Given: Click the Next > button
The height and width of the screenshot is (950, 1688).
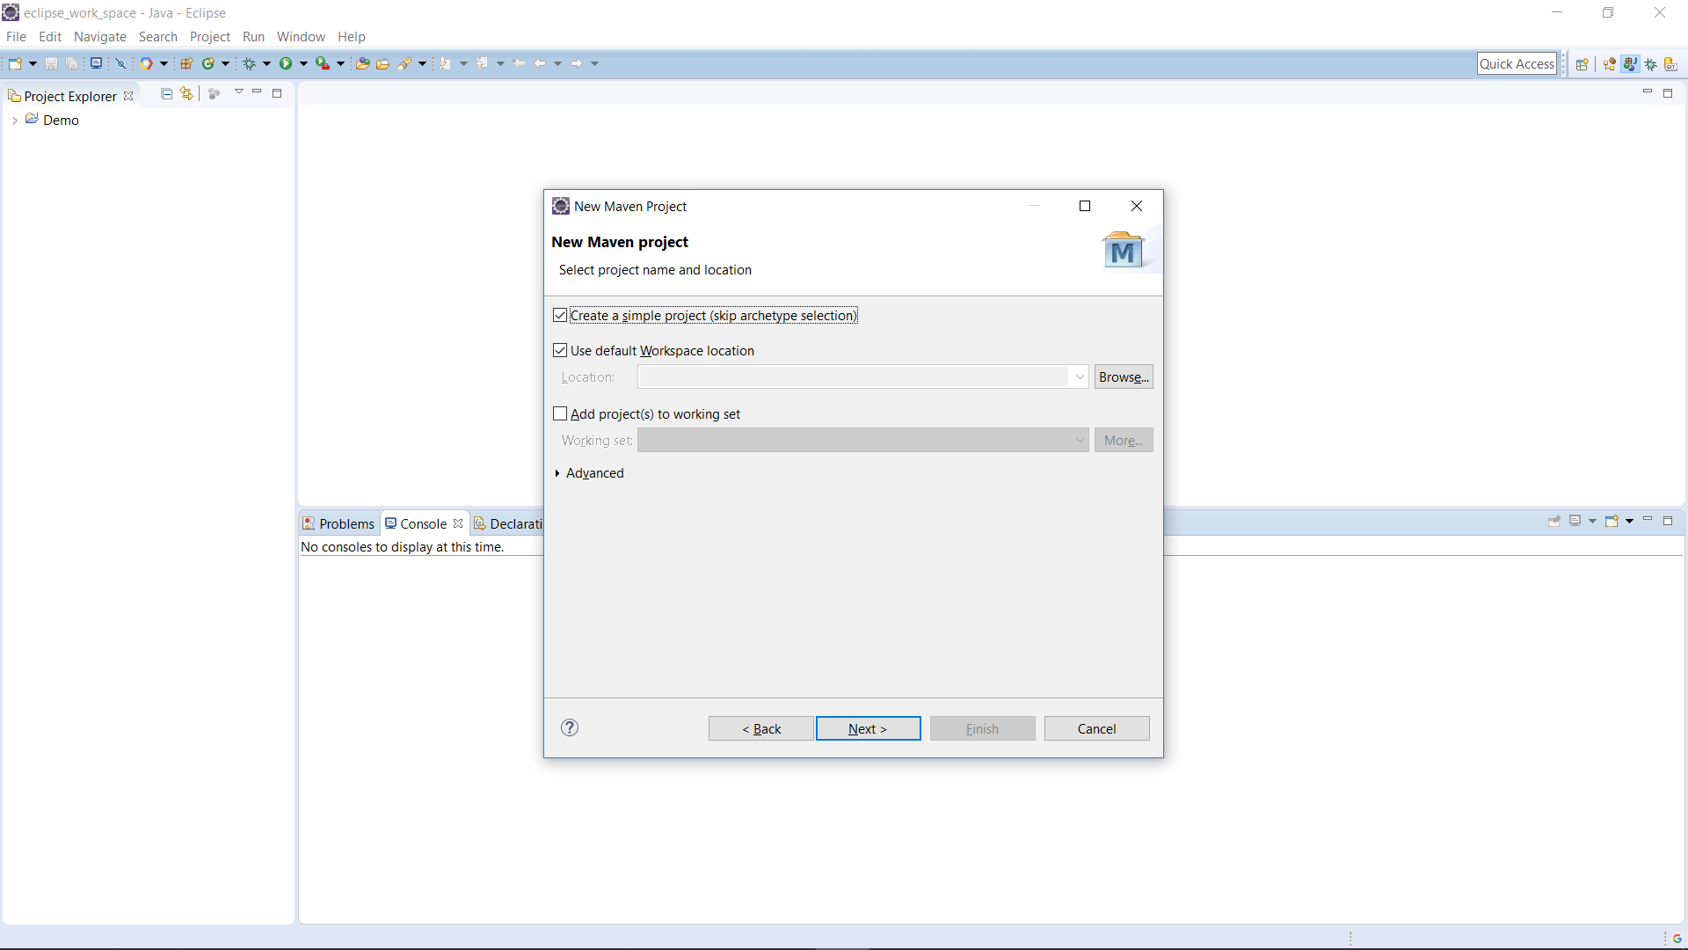Looking at the screenshot, I should pos(868,728).
